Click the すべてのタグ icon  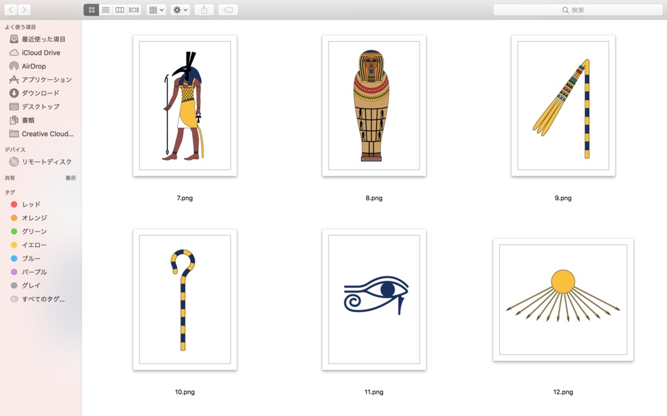[x=14, y=299]
